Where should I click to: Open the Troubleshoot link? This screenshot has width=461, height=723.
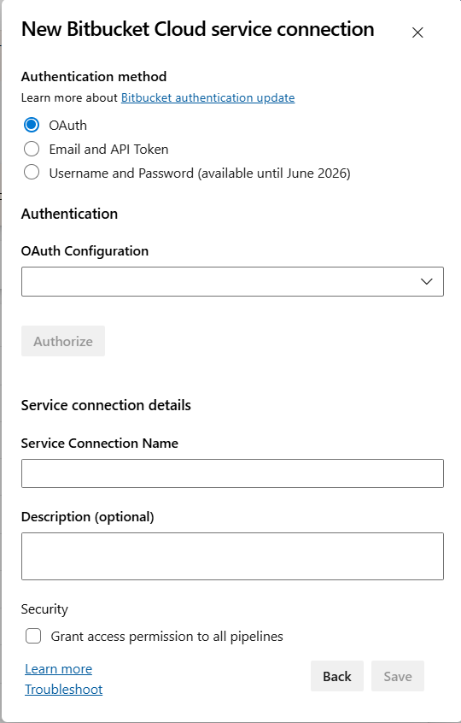tap(63, 690)
